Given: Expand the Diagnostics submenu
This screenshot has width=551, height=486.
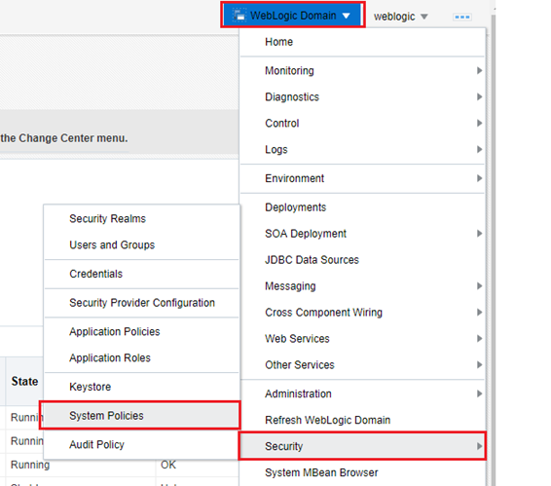Looking at the screenshot, I should pos(363,96).
